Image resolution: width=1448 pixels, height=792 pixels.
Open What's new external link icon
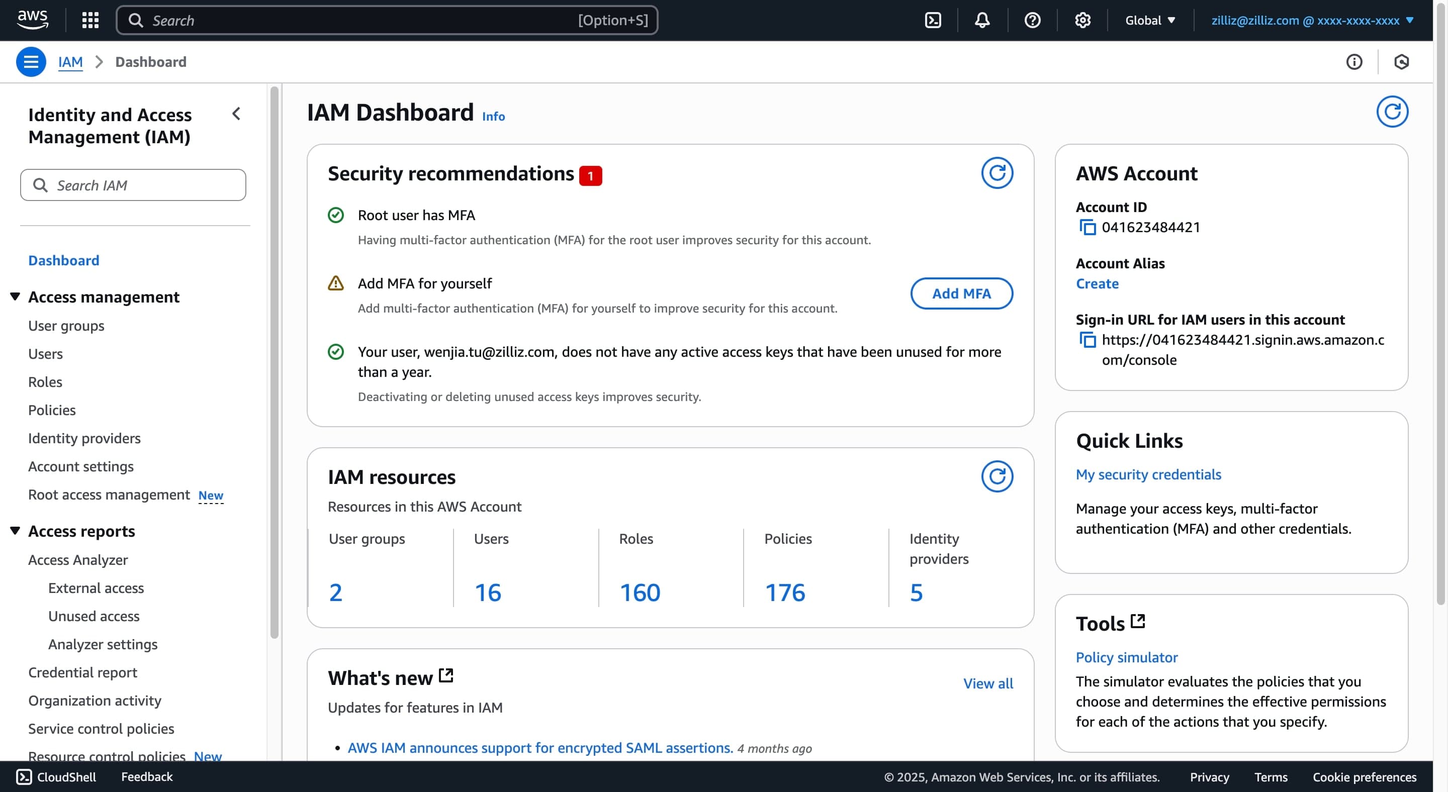446,675
